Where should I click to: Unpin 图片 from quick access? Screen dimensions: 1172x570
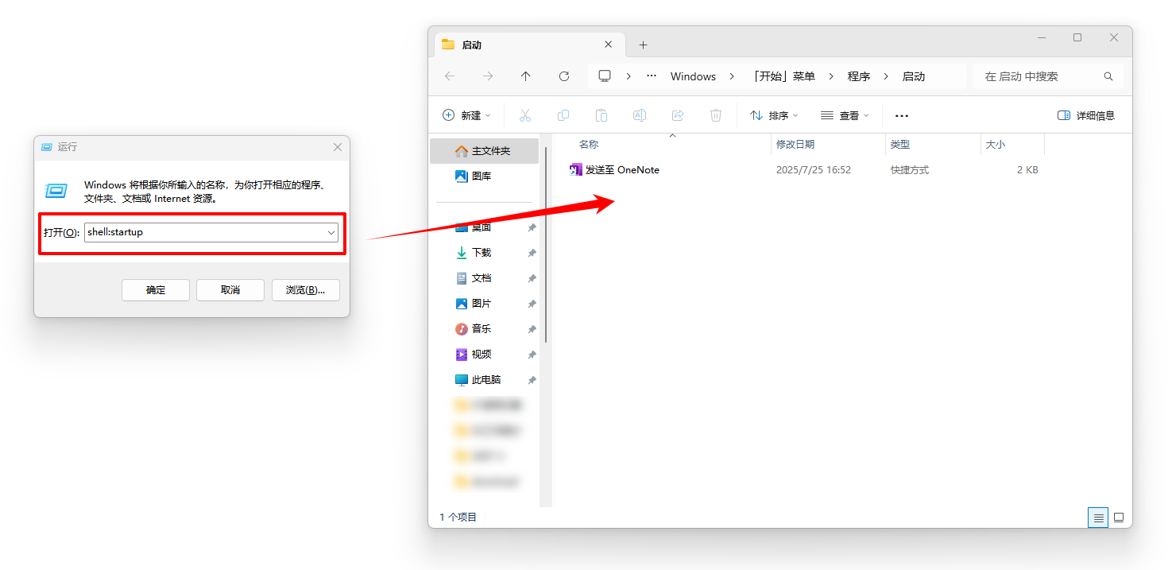532,304
